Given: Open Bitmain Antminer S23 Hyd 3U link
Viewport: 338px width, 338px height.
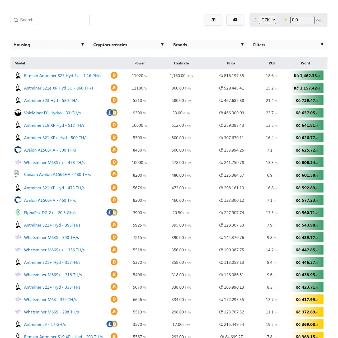Looking at the screenshot, I should (63, 76).
